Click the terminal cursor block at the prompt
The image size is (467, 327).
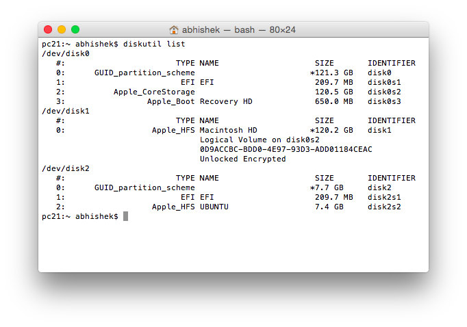point(126,216)
